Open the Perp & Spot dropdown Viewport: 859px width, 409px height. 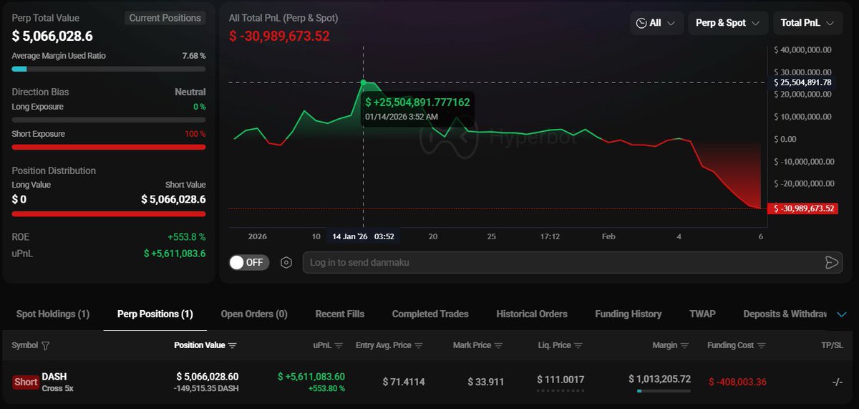pyautogui.click(x=728, y=23)
